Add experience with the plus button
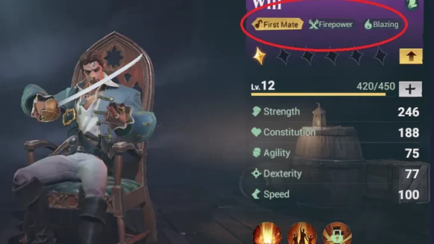The width and height of the screenshot is (434, 244). (x=410, y=89)
